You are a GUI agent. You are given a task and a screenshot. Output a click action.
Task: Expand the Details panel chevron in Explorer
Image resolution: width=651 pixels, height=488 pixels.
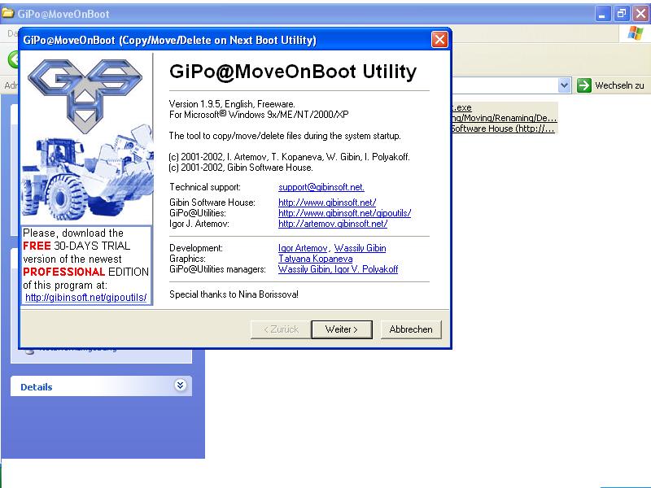tap(180, 385)
